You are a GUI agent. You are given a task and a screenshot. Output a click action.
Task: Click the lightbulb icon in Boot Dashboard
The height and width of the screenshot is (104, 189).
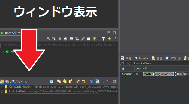point(94,39)
